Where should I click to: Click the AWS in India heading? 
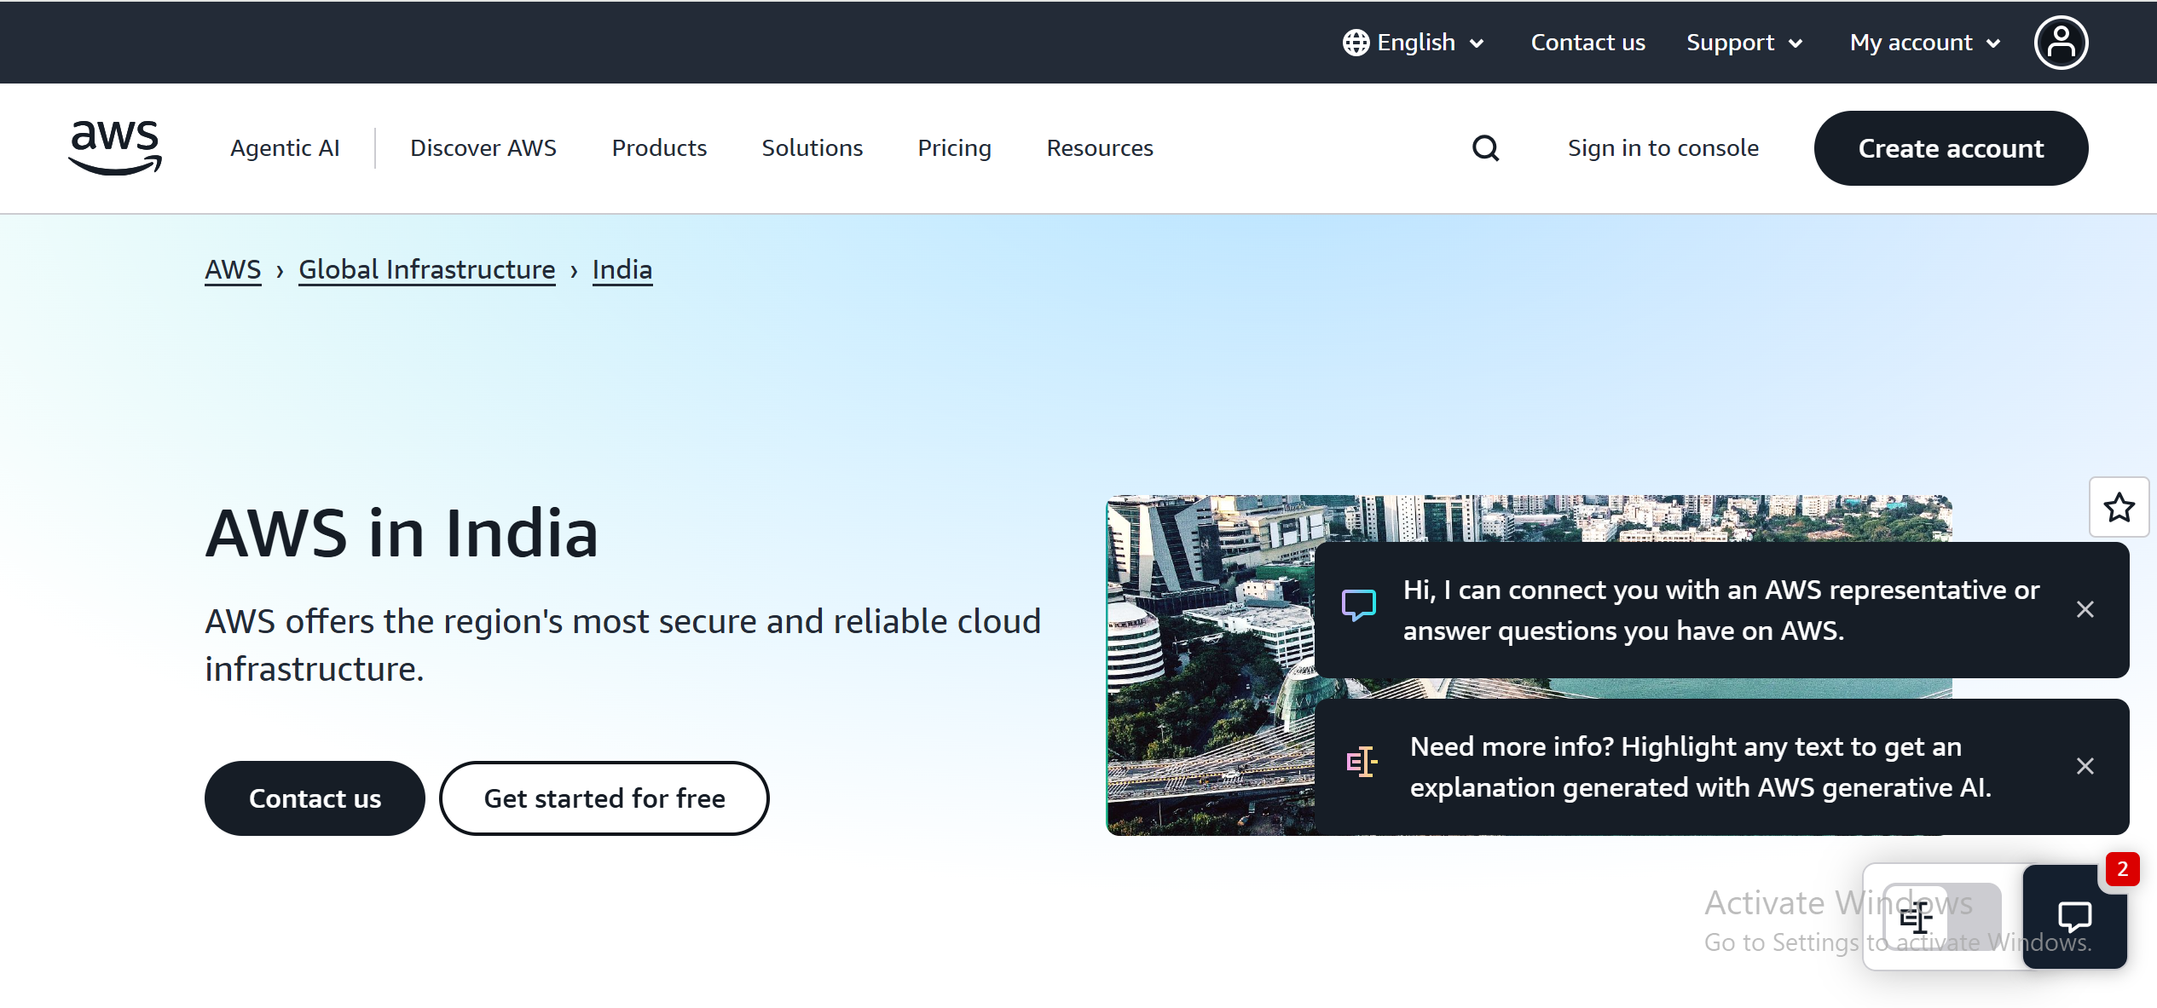pyautogui.click(x=402, y=533)
